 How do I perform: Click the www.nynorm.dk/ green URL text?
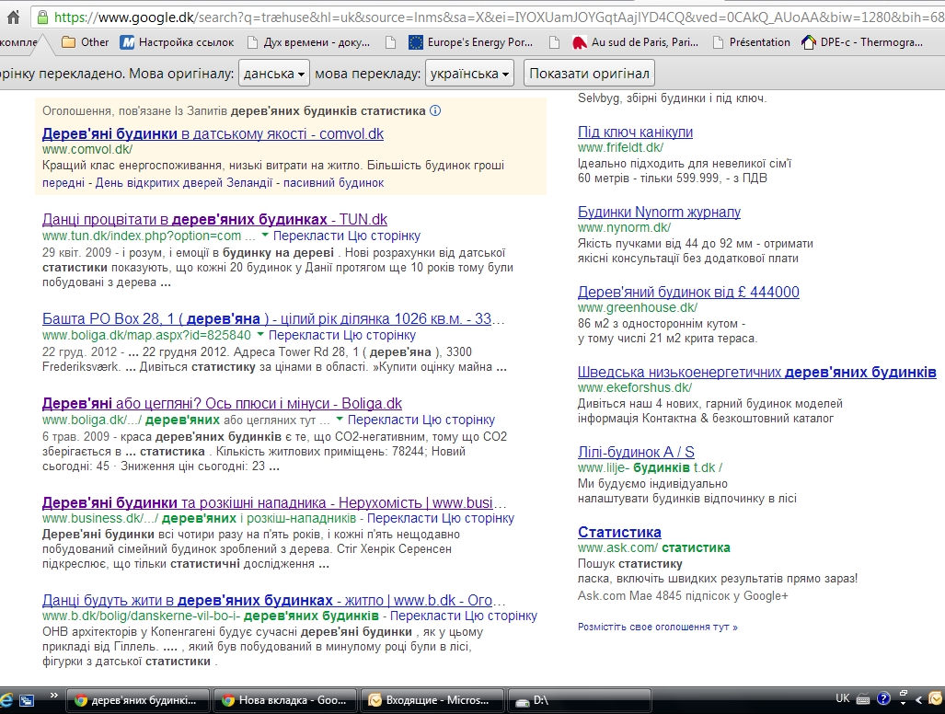click(x=625, y=228)
